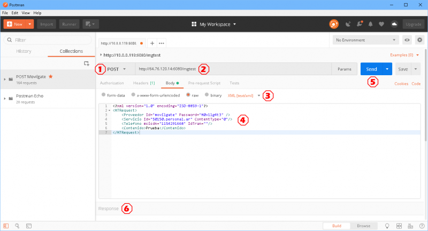Click the Import button
Viewport: 428px width, 231px height.
[x=47, y=24]
